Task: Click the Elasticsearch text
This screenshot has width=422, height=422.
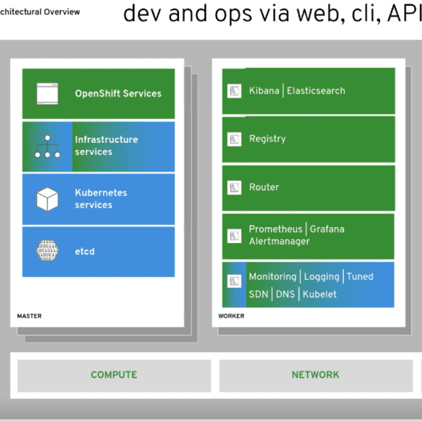Action: (x=316, y=91)
